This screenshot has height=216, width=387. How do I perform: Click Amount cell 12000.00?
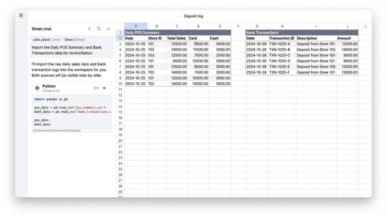[347, 67]
